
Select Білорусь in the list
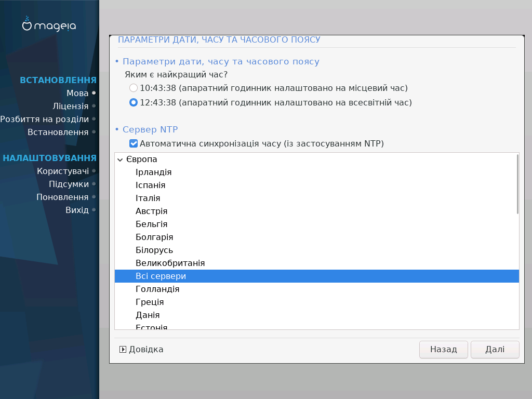pyautogui.click(x=154, y=250)
